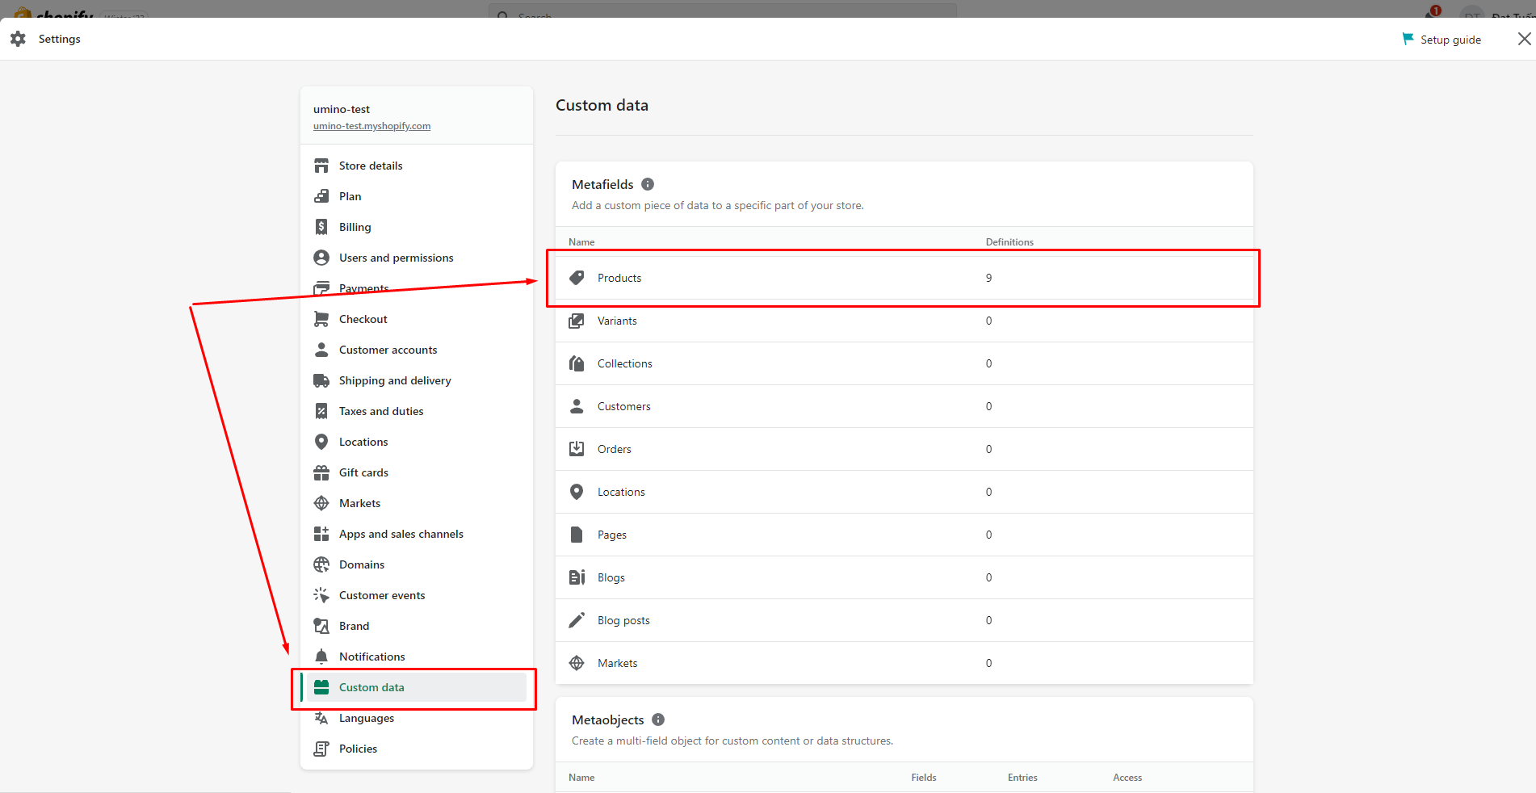The width and height of the screenshot is (1536, 793).
Task: Open umino-test.myshopify.com store link
Action: click(x=371, y=126)
